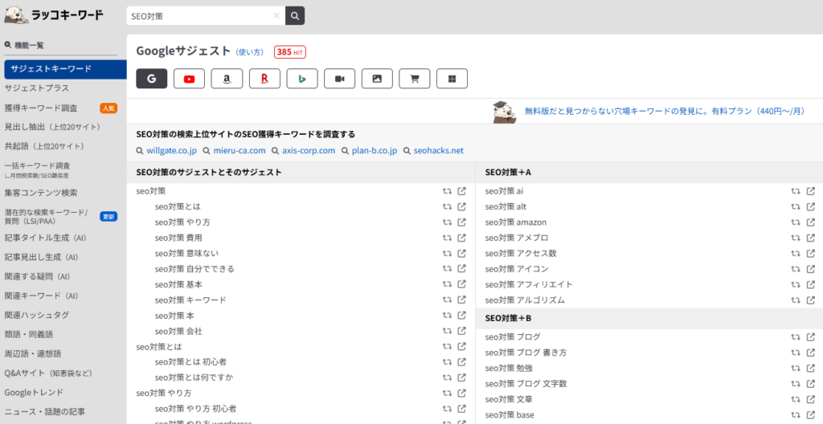Open 共起語（上位20サイト） menu item
The height and width of the screenshot is (424, 823).
(x=45, y=146)
